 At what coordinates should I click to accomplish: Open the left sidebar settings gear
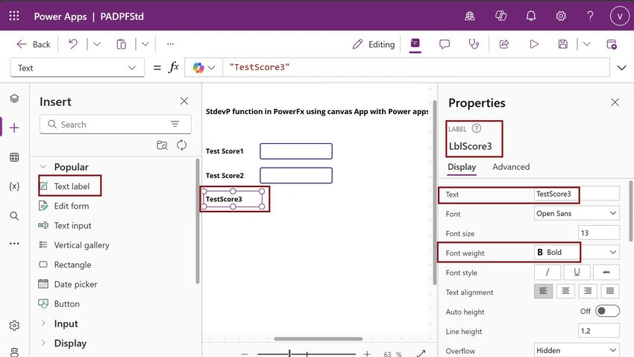(14, 326)
